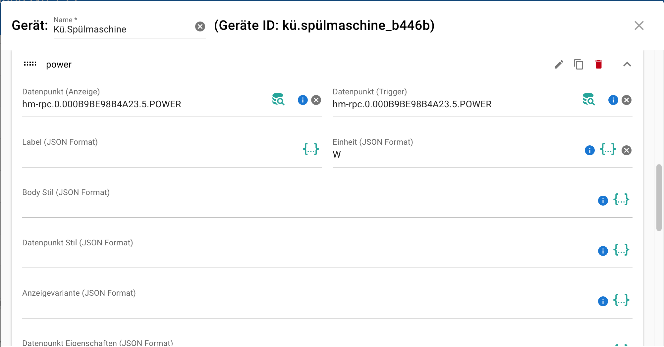Image resolution: width=664 pixels, height=347 pixels.
Task: Clear the device Name field
Action: [x=200, y=26]
